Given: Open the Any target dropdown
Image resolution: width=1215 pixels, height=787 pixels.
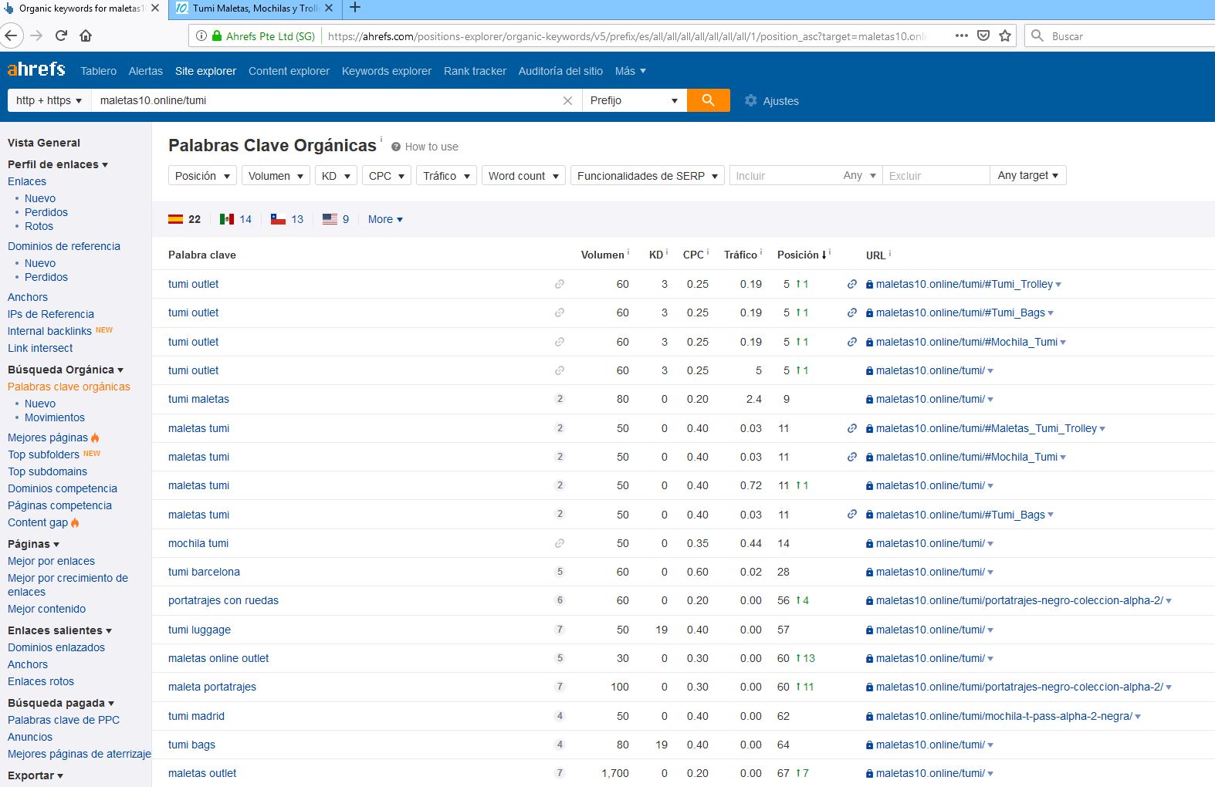Looking at the screenshot, I should point(1027,175).
